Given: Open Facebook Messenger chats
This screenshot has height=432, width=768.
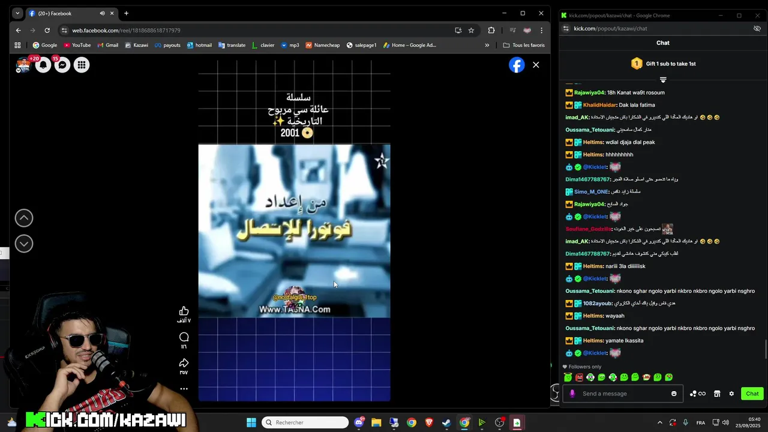Looking at the screenshot, I should (62, 65).
